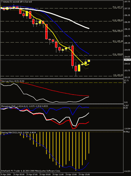Click the current price tag 204.38

click(127, 60)
